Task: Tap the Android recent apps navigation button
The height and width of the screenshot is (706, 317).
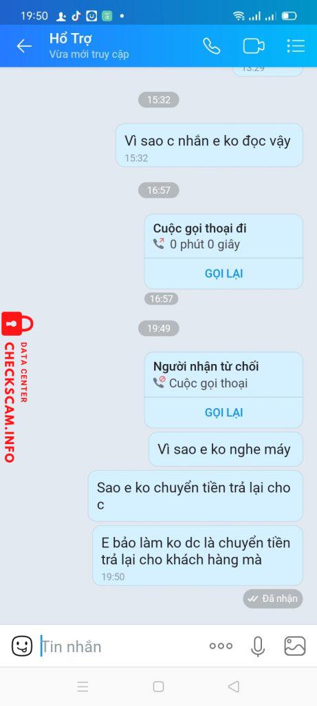Action: pos(83,687)
